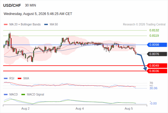Click the Aug 4 date axis marker
Image resolution: width=168 pixels, height=113 pixels.
point(80,108)
